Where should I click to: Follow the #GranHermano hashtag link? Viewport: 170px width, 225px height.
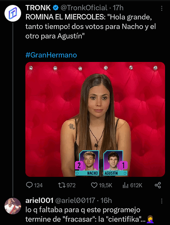point(51,55)
